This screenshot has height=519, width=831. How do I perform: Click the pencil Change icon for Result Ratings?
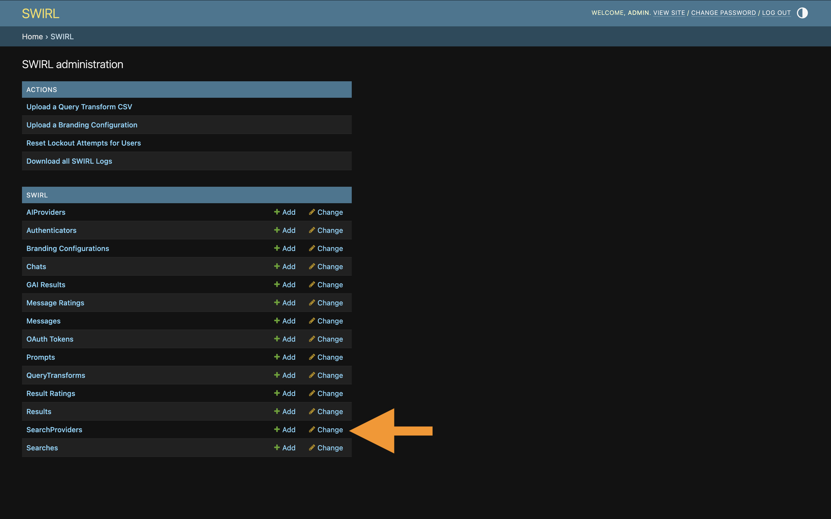click(x=312, y=393)
